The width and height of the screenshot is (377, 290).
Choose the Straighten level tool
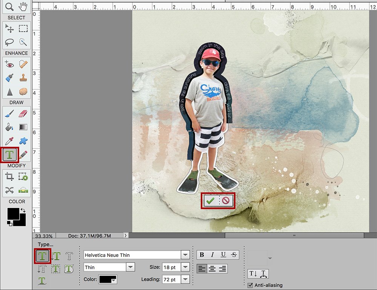(23, 190)
